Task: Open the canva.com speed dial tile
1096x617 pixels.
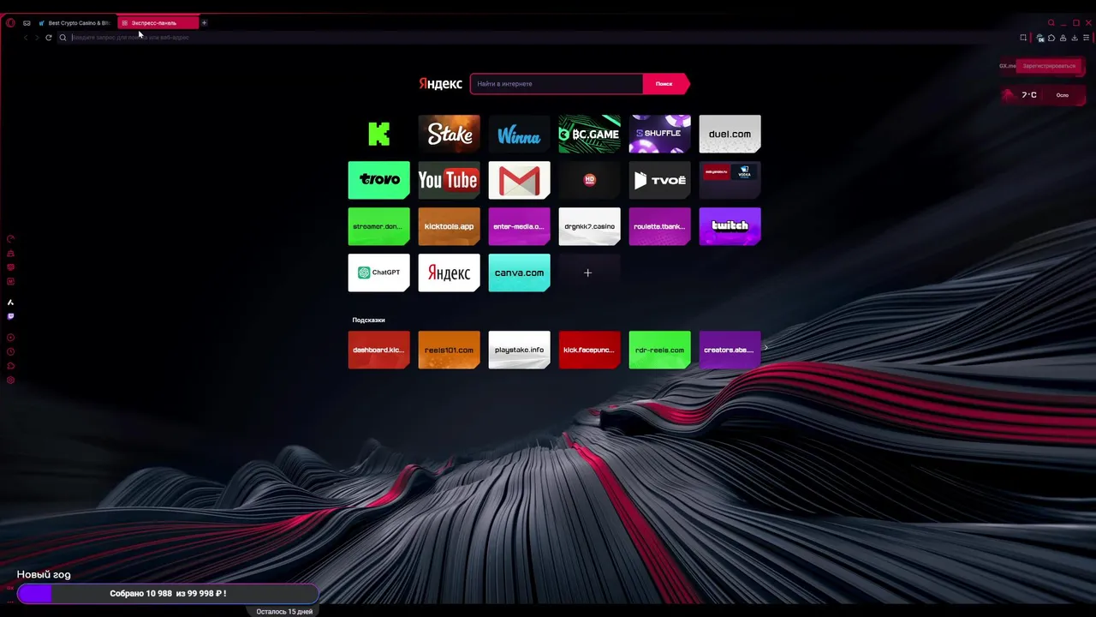Action: pyautogui.click(x=520, y=273)
